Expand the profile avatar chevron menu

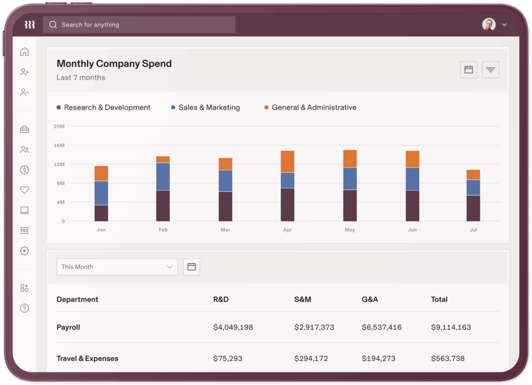pyautogui.click(x=503, y=24)
